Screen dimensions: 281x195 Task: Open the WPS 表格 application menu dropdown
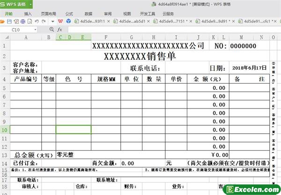click(x=31, y=4)
